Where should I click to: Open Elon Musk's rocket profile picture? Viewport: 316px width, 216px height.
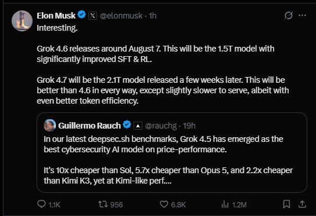22,21
